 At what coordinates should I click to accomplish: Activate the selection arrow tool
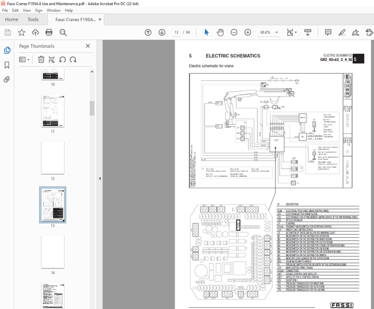(206, 33)
